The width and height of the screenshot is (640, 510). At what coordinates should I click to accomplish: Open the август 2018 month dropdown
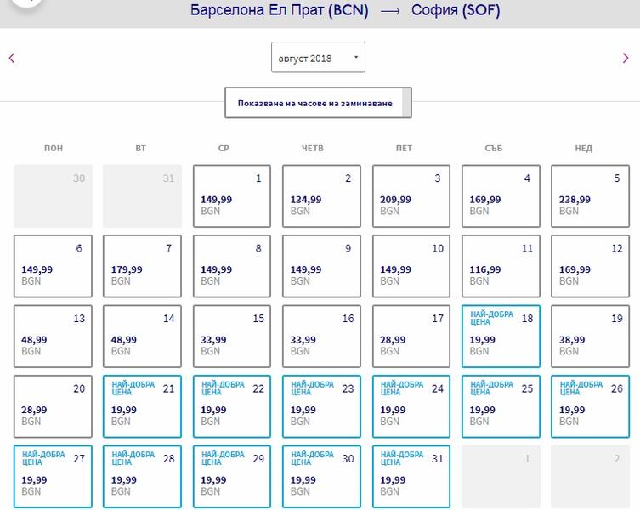coord(318,57)
